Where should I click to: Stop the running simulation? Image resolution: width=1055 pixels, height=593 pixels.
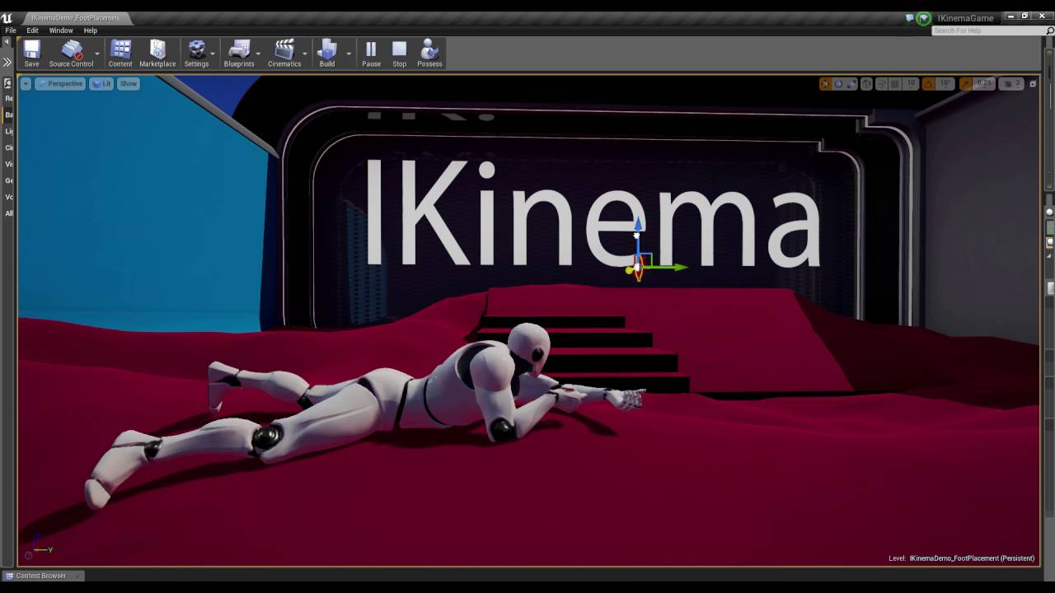pos(400,54)
